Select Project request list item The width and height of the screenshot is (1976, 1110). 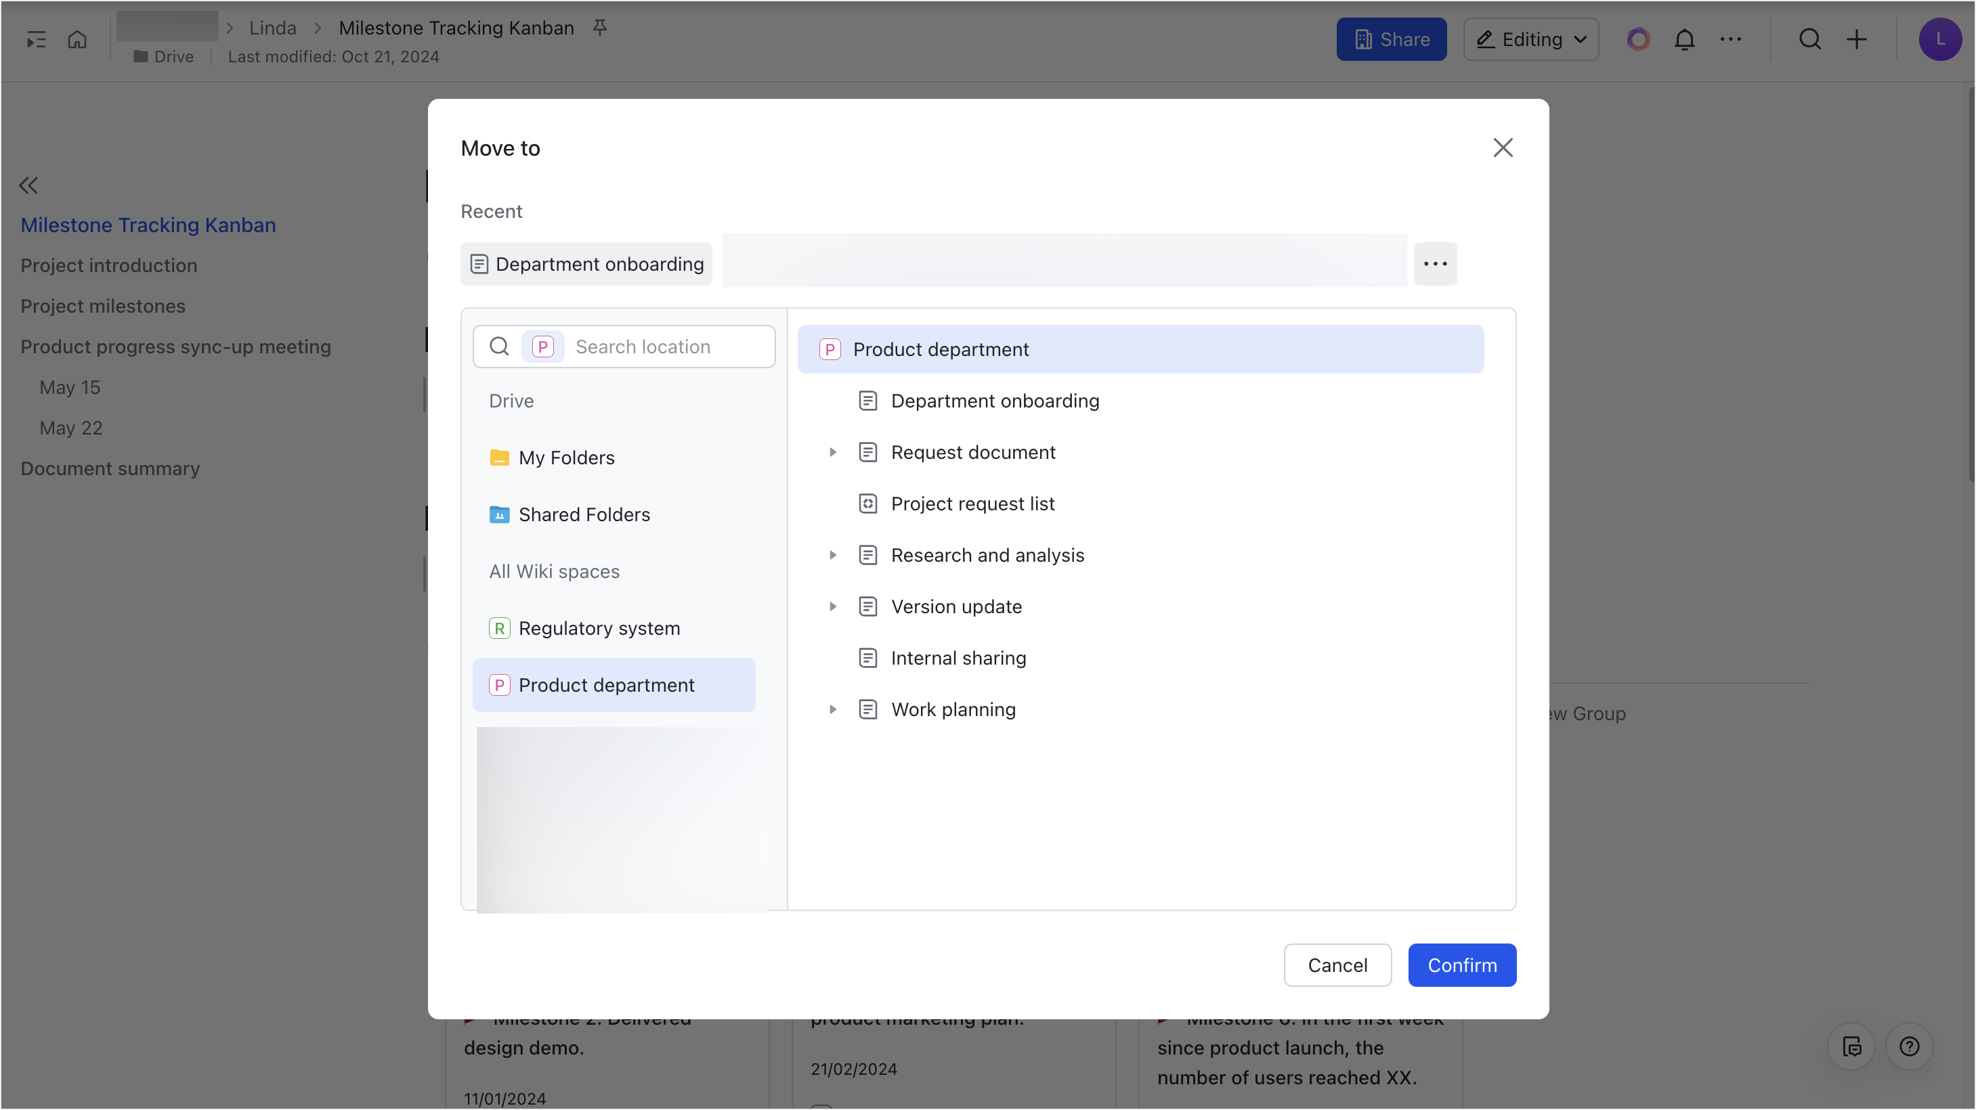[x=972, y=504]
